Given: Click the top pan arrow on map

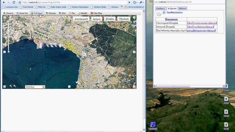Looking at the screenshot, I should pos(69,17).
